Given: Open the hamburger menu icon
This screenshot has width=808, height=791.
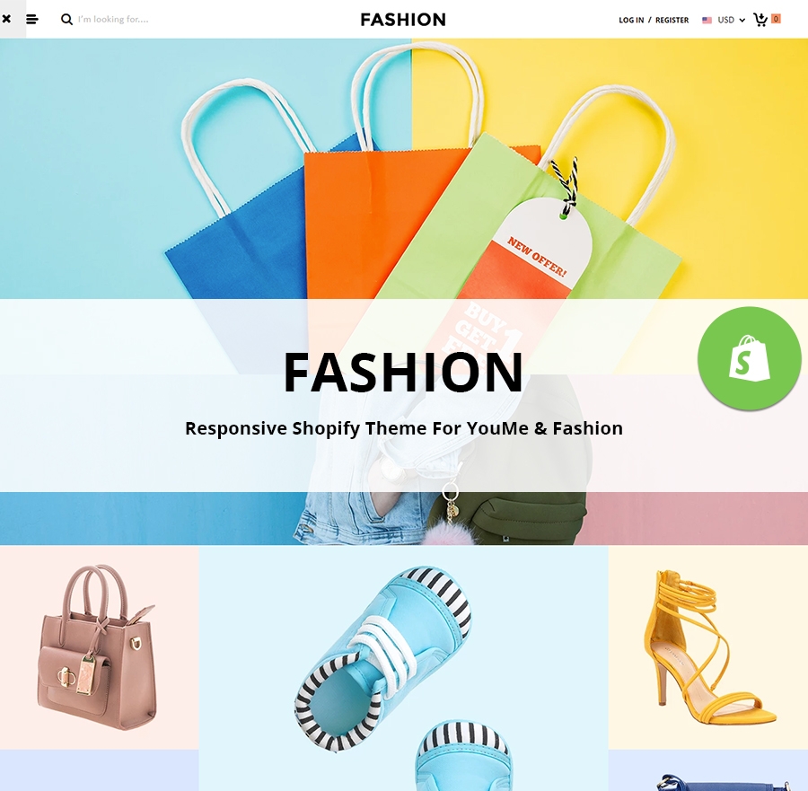Looking at the screenshot, I should click(32, 20).
